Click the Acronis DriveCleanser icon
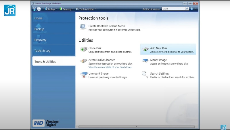Viewport: 230px width, 130px height. [x=84, y=61]
